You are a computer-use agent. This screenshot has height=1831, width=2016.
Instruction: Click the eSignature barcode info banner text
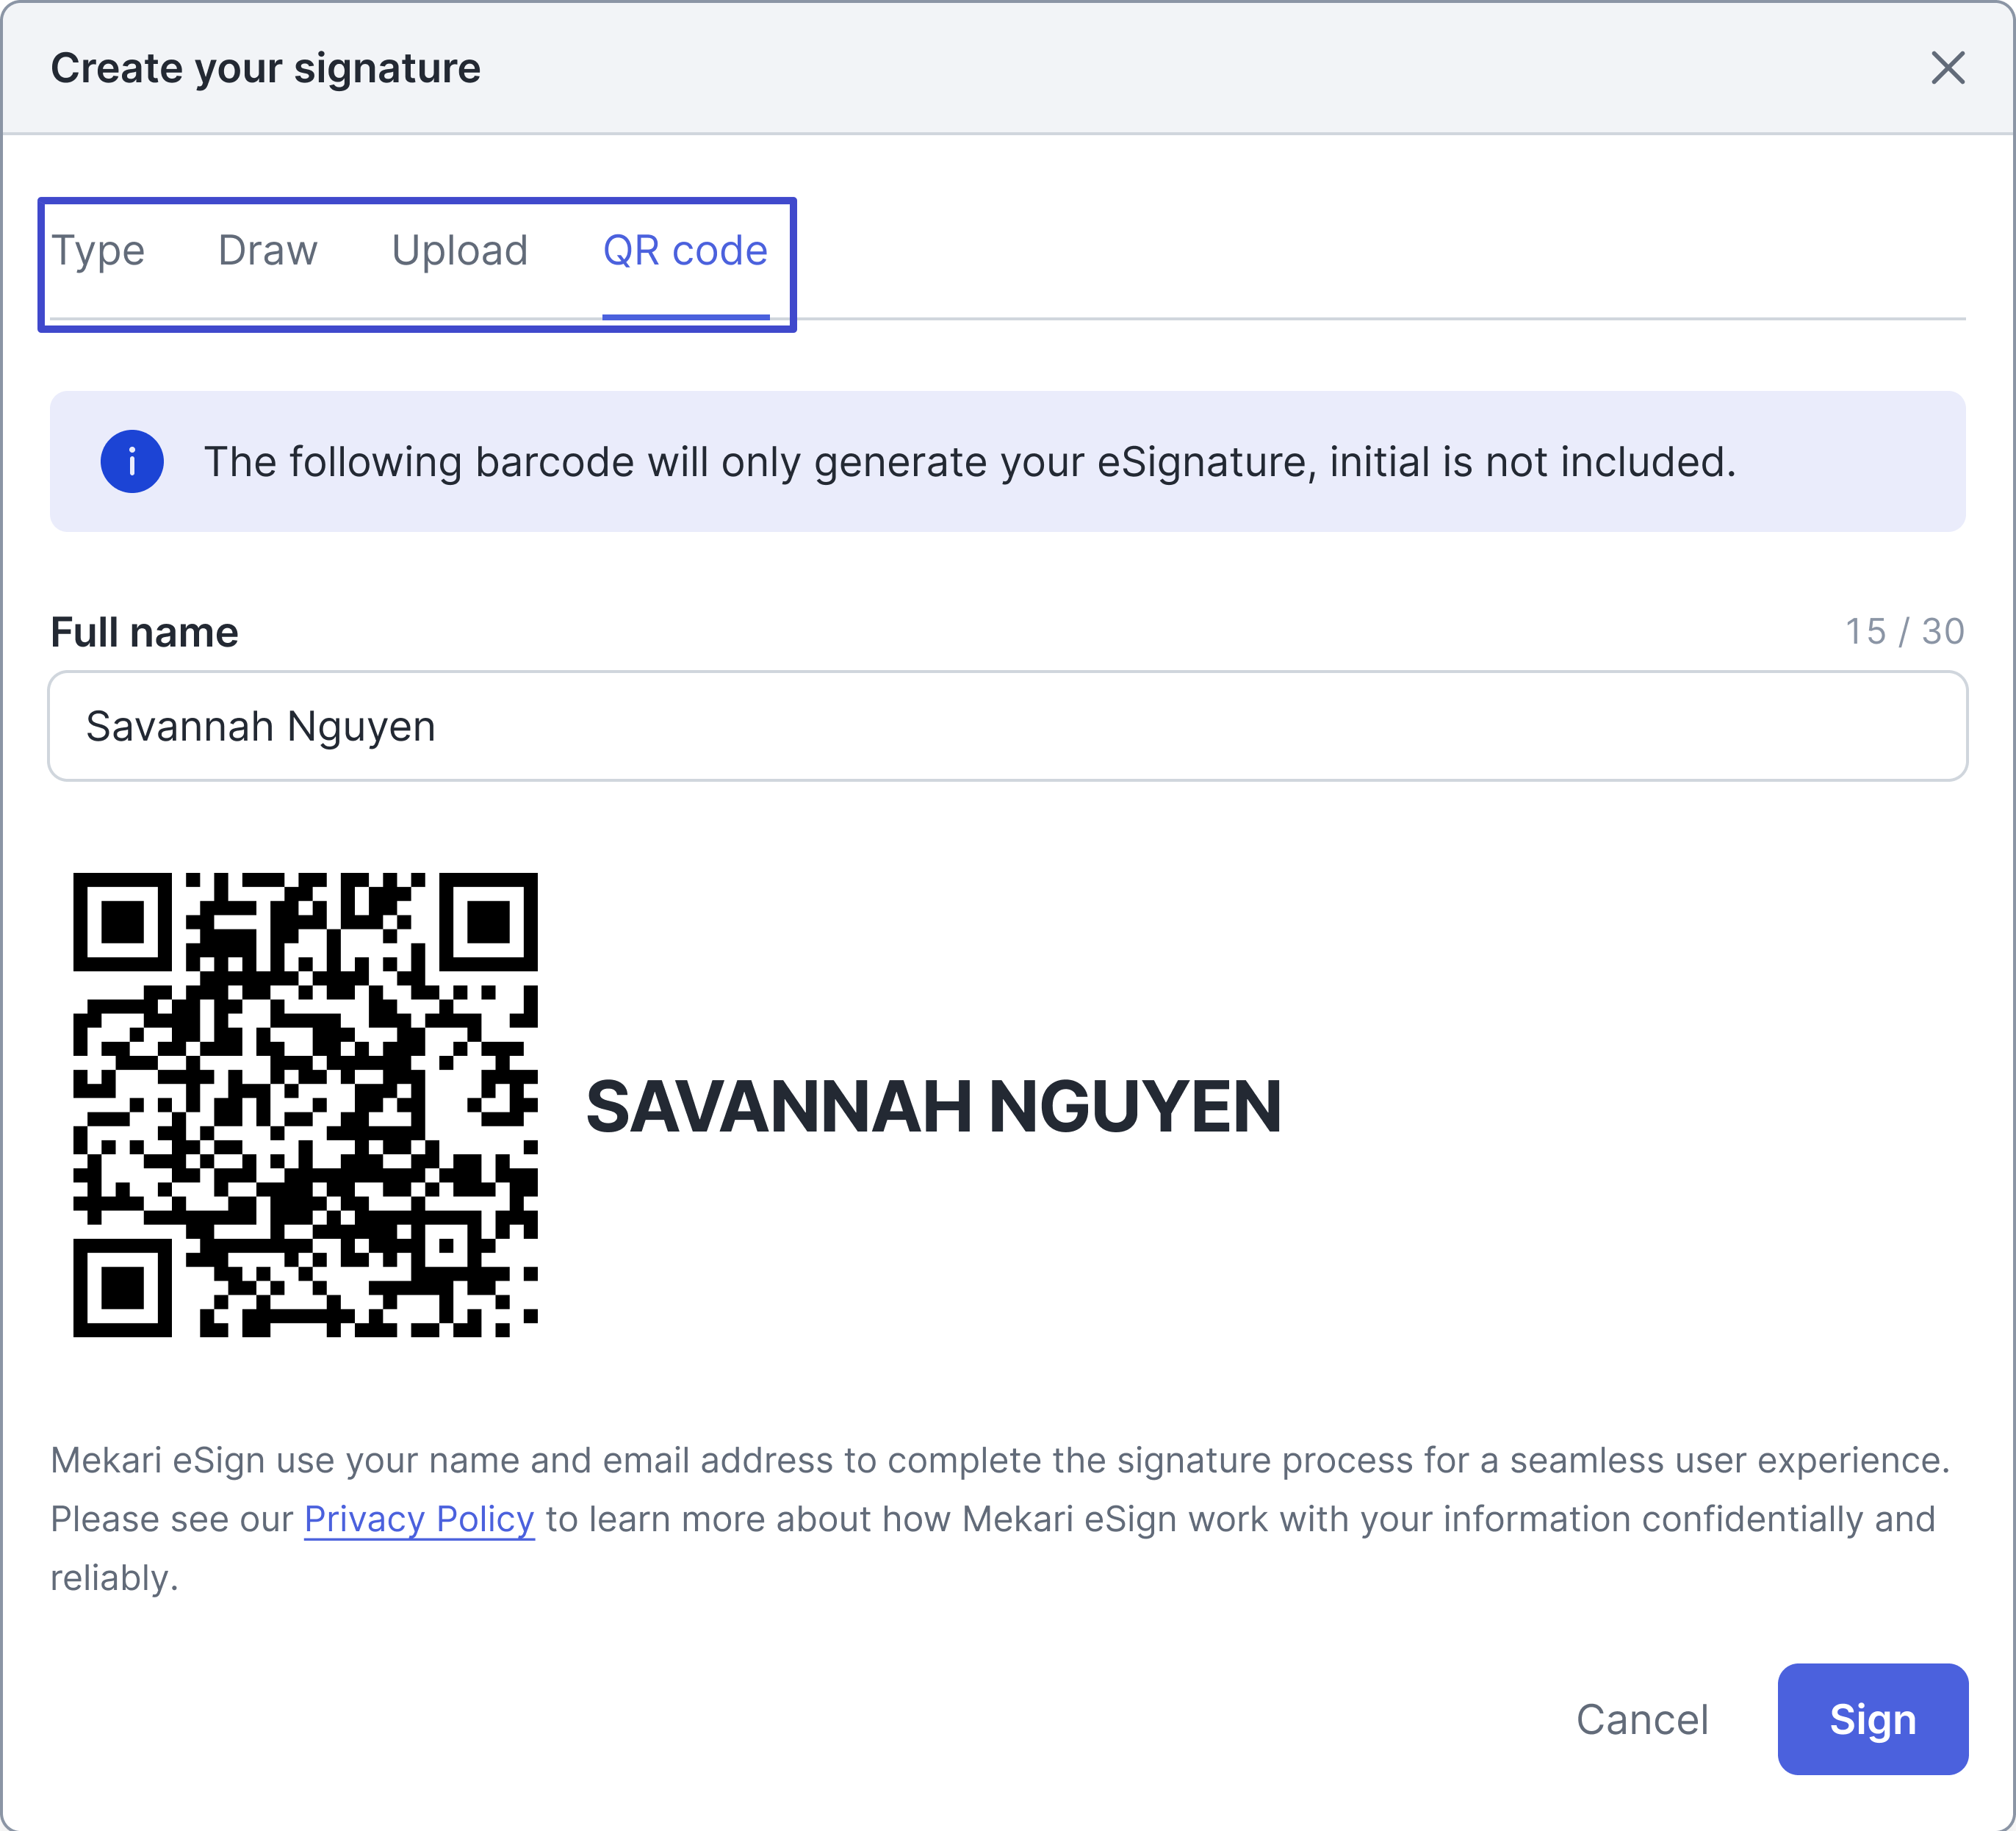[970, 462]
